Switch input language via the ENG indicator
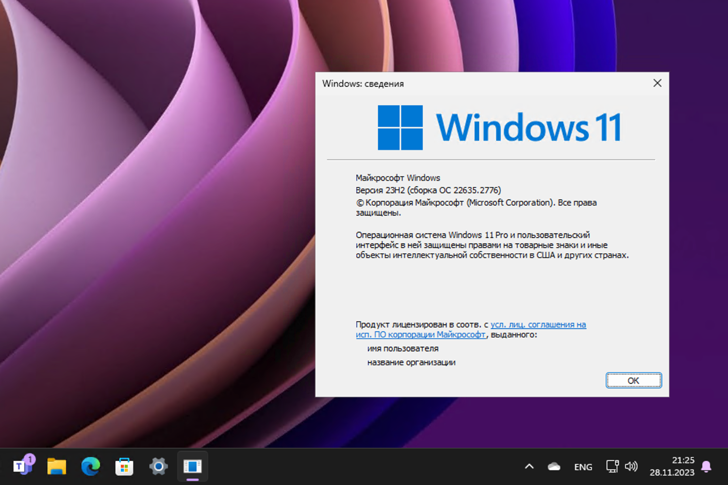728x485 pixels. (583, 467)
